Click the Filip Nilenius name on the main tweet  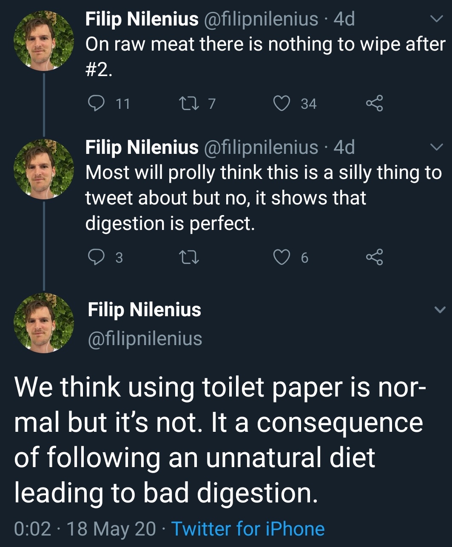pos(144,309)
